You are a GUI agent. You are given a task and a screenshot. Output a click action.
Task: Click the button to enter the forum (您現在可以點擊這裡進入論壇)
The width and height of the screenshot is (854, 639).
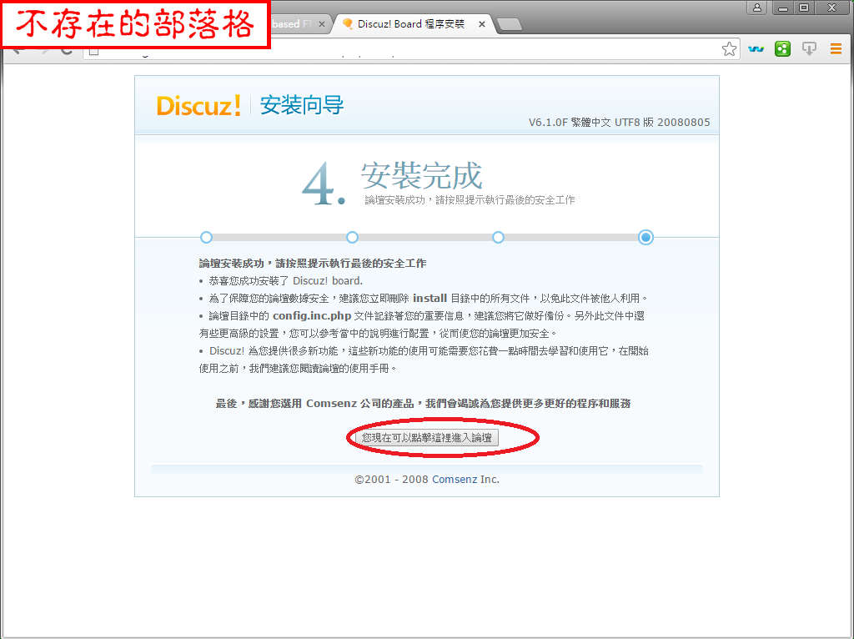click(x=426, y=437)
